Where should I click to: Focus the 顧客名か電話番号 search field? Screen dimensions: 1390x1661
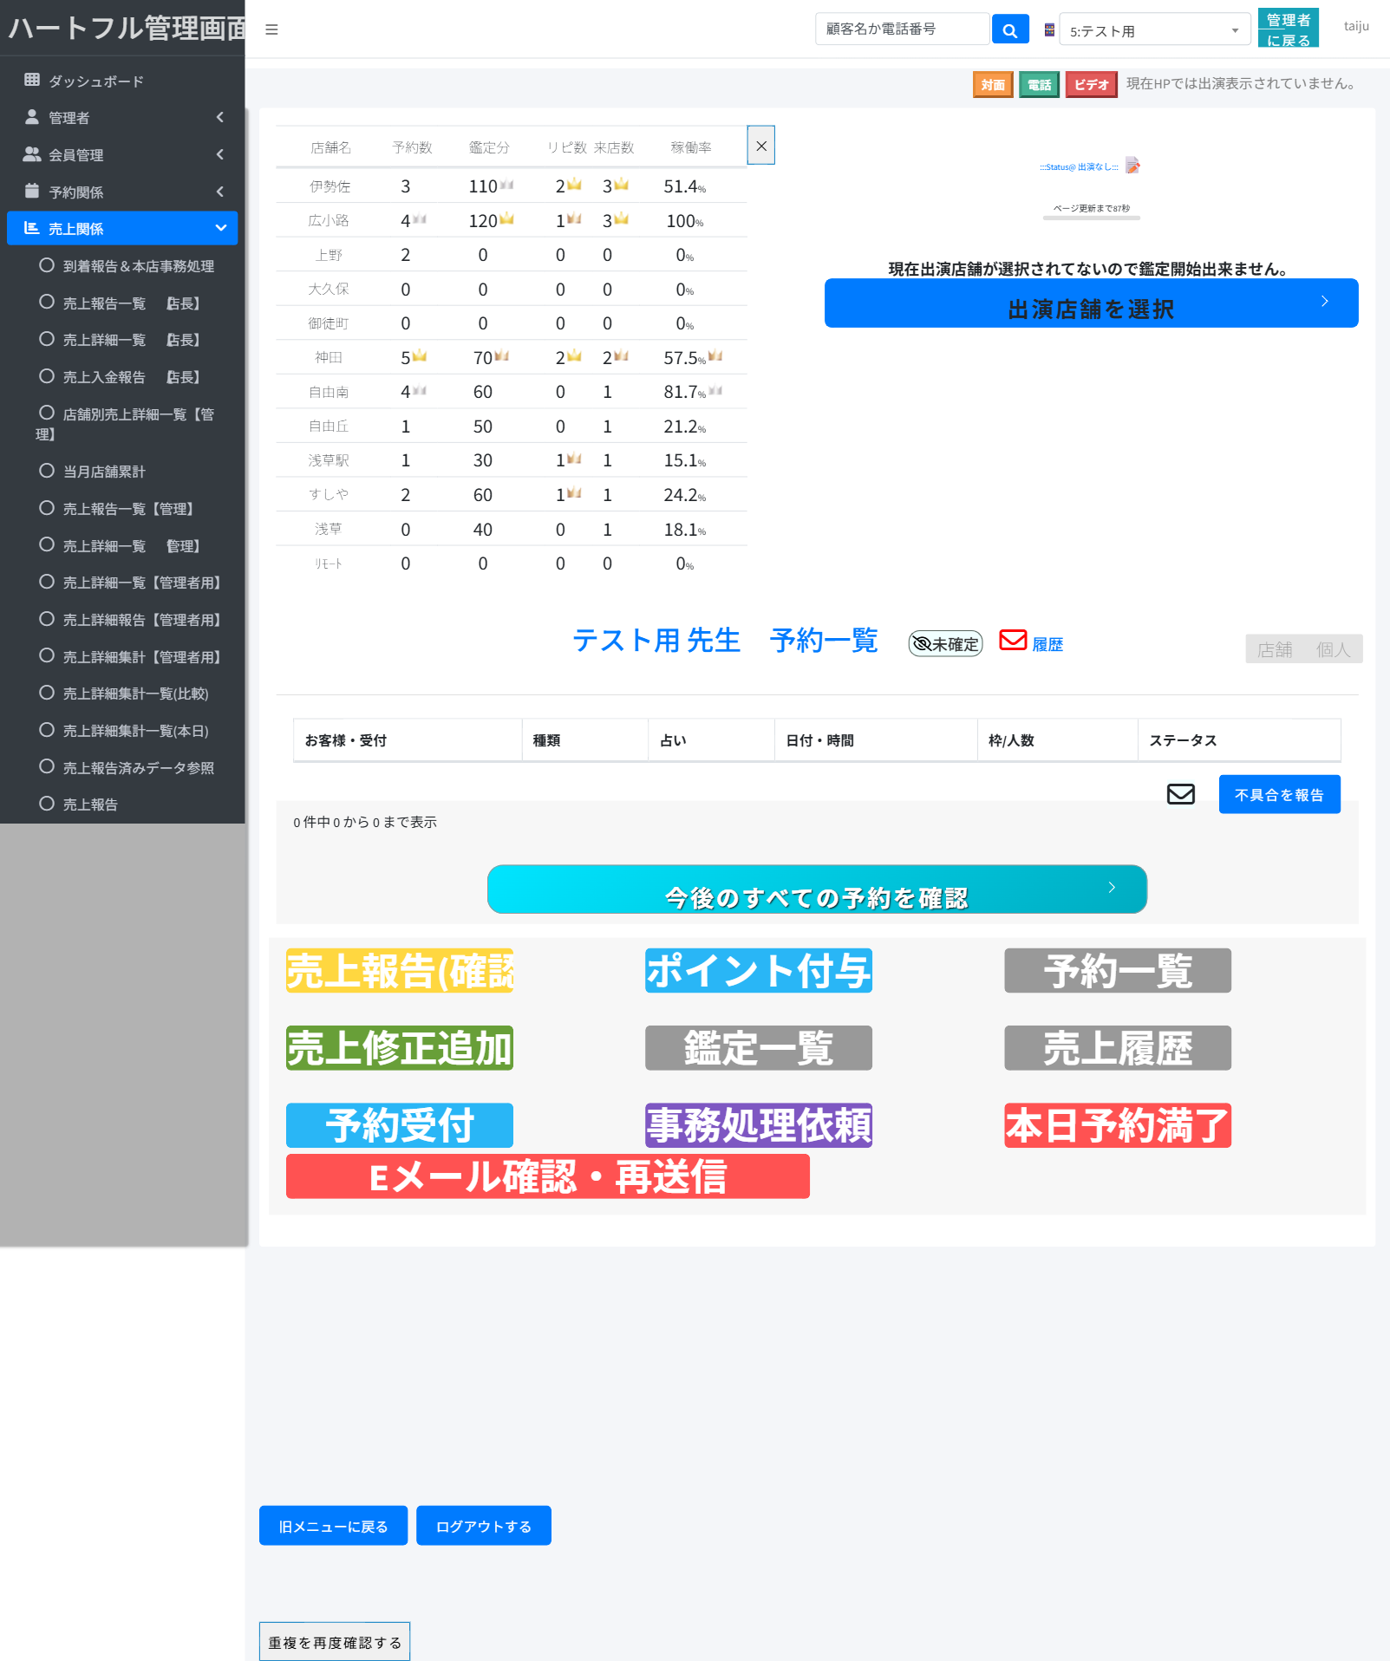901,29
